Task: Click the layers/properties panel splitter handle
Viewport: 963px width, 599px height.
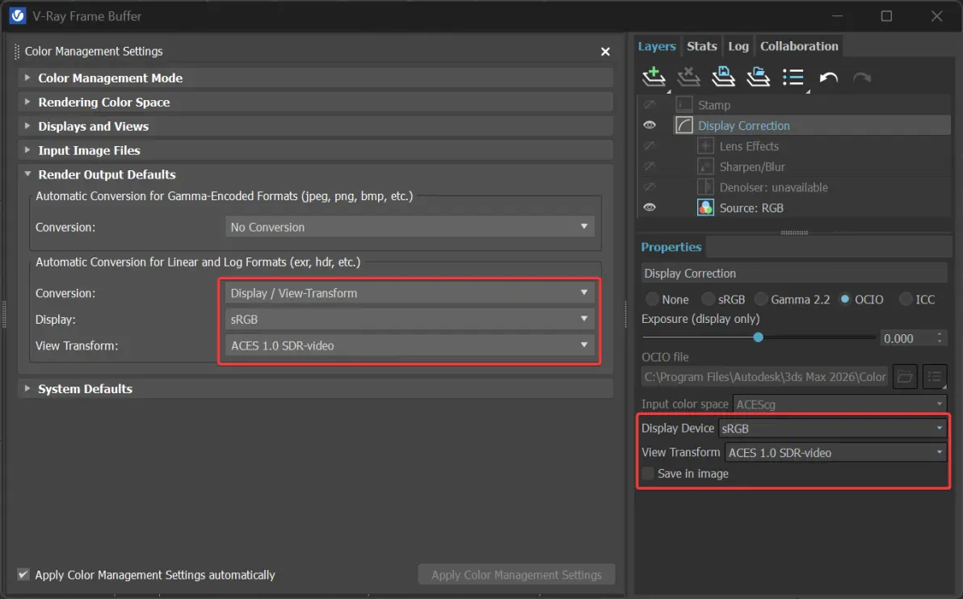Action: pyautogui.click(x=794, y=232)
